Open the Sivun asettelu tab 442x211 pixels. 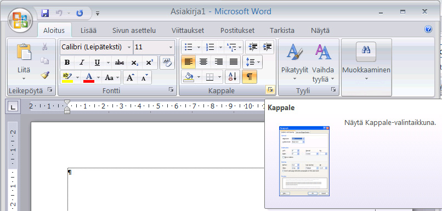point(134,31)
